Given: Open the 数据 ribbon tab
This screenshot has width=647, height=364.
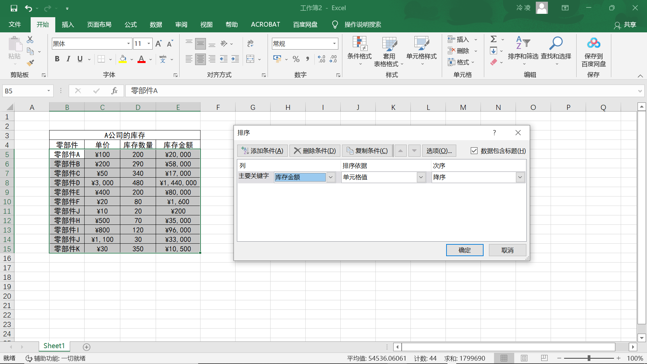Looking at the screenshot, I should (156, 25).
